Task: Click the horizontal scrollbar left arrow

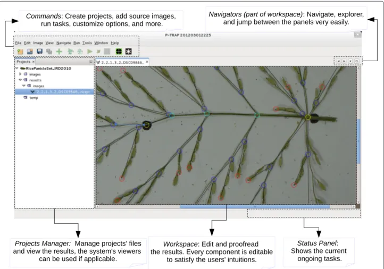Action: click(x=97, y=207)
